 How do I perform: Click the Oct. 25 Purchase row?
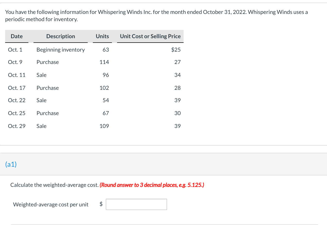click(47, 113)
